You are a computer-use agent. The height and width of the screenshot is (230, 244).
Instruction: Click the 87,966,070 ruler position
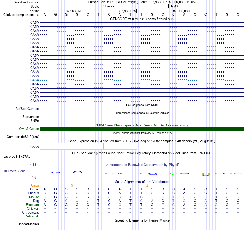pyautogui.click(x=74, y=11)
